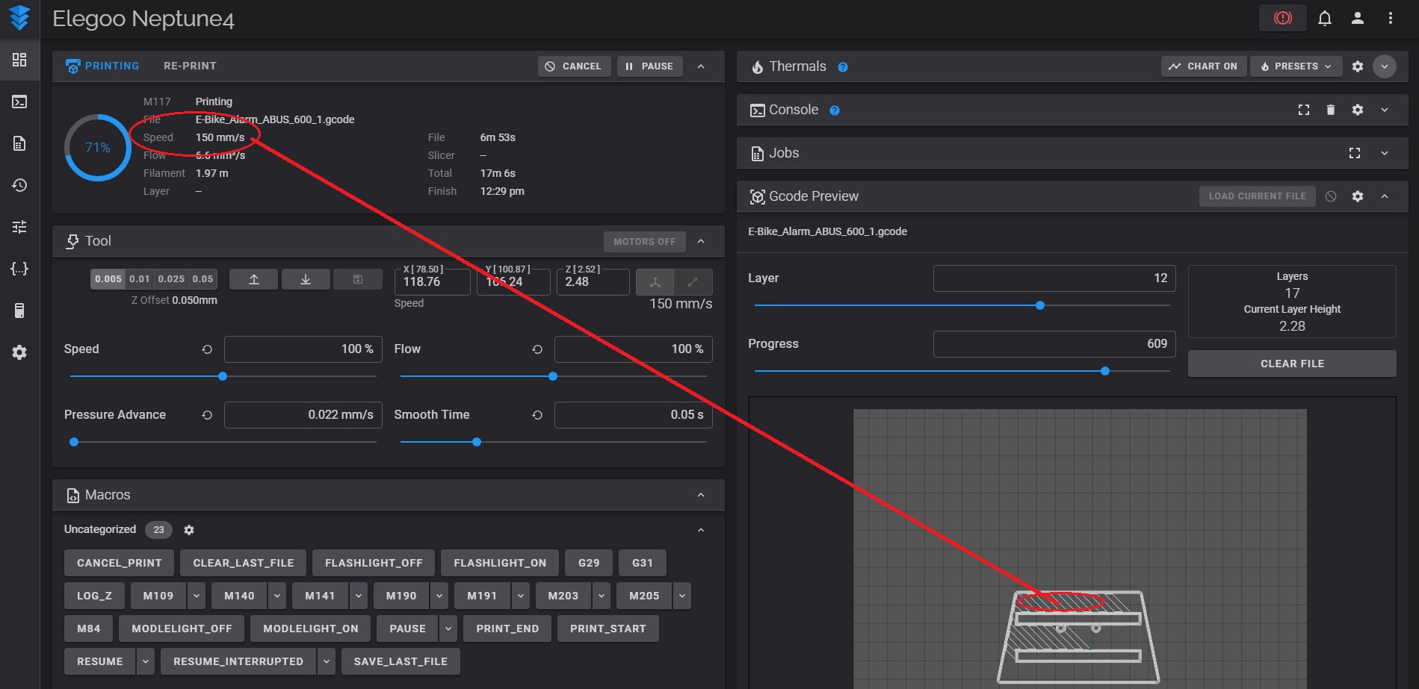Collapse the Macros panel

[701, 495]
